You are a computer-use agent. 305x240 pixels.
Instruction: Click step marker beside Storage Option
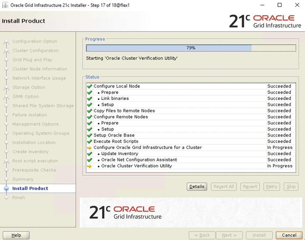click(6, 87)
